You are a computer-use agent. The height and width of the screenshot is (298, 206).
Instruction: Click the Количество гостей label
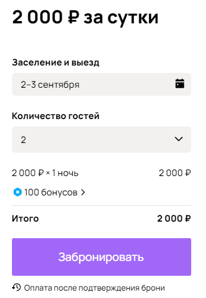pos(56,116)
